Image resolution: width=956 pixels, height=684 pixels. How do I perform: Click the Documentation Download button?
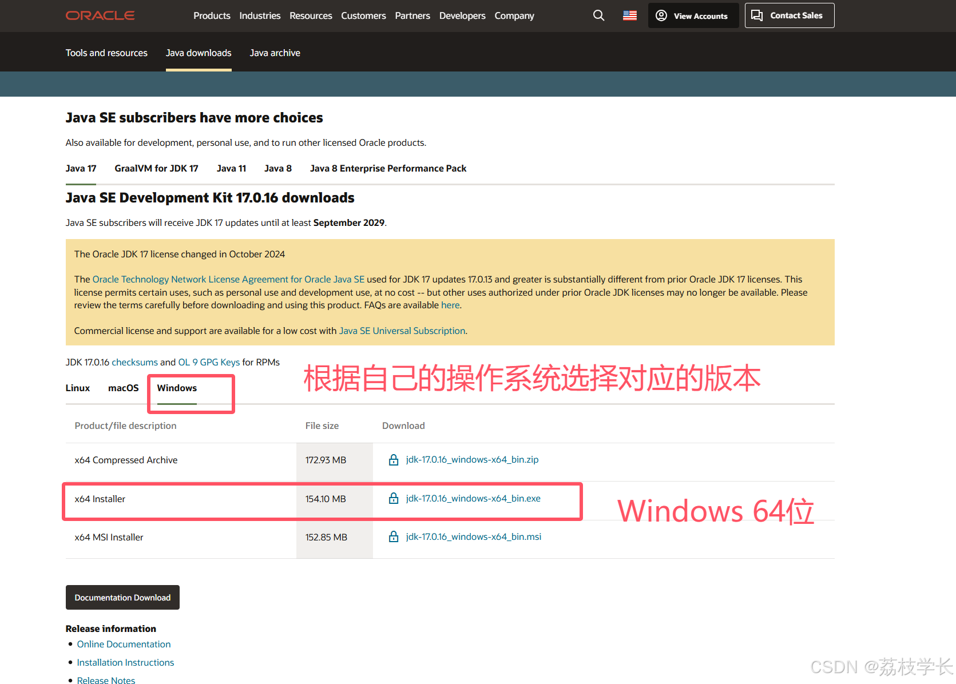click(122, 597)
